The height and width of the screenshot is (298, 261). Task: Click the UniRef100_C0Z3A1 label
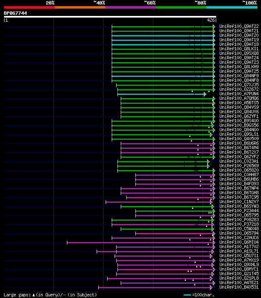(x=239, y=161)
